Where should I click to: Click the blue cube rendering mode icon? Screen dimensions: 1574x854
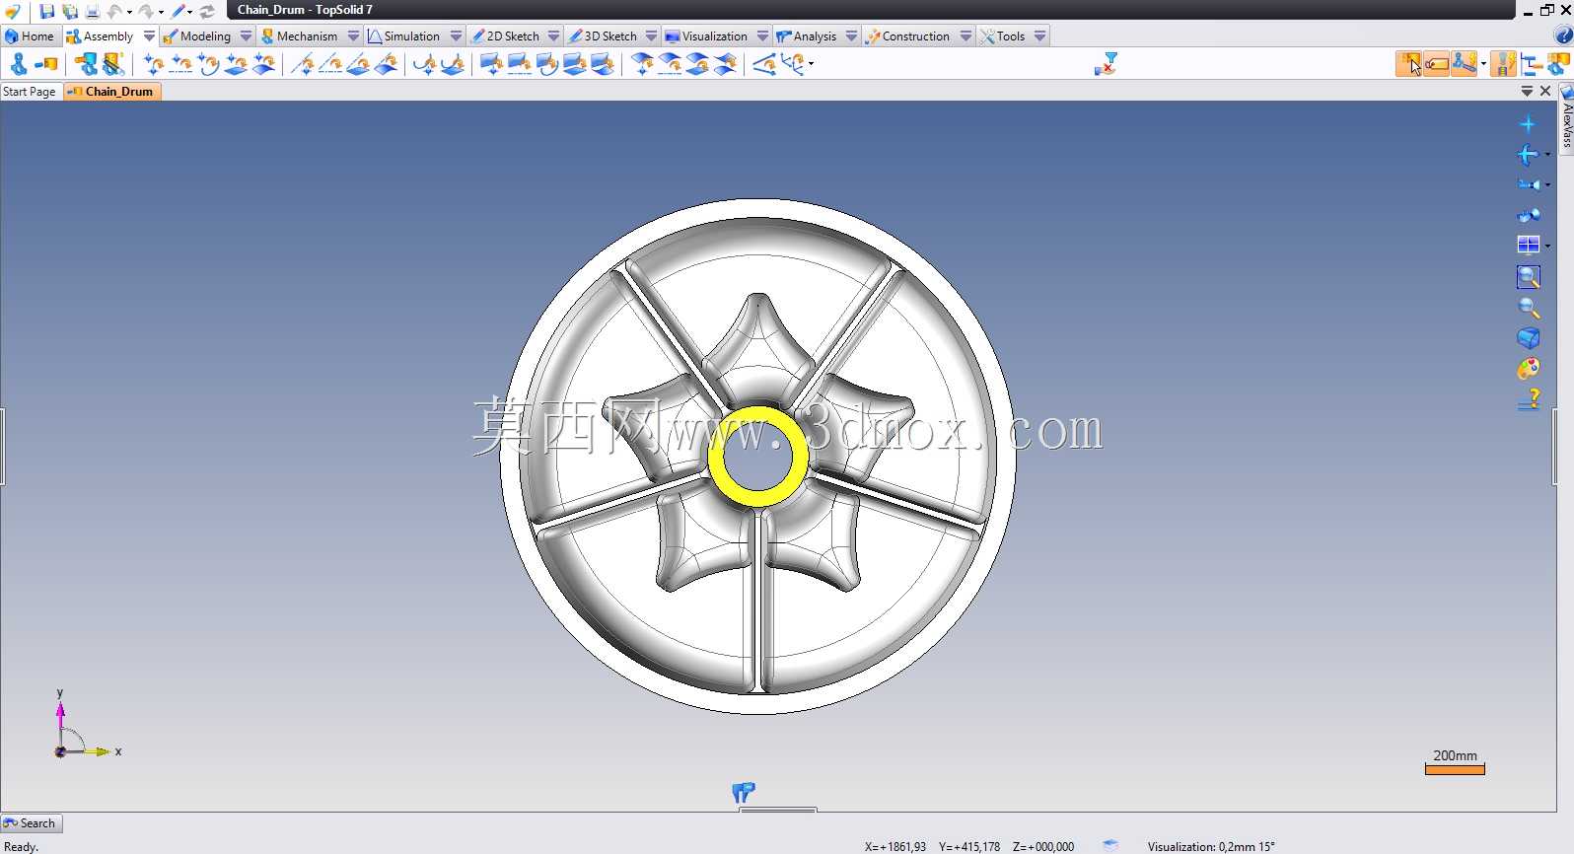pos(1529,338)
